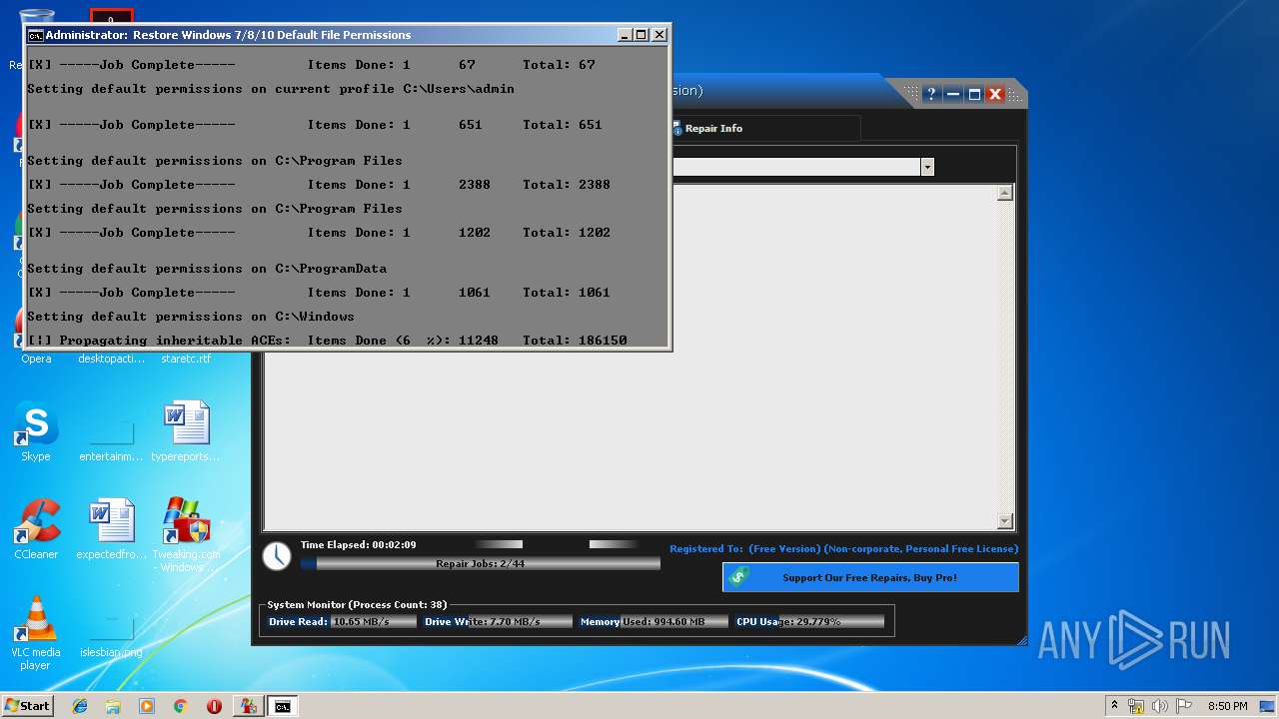Click the Drive Write usage meter
The width and height of the screenshot is (1279, 719).
point(498,621)
